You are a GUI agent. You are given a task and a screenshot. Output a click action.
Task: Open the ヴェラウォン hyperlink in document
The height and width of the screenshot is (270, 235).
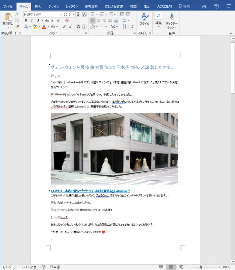click(x=103, y=195)
